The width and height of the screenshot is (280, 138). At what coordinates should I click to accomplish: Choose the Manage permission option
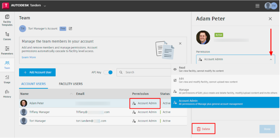(x=225, y=91)
